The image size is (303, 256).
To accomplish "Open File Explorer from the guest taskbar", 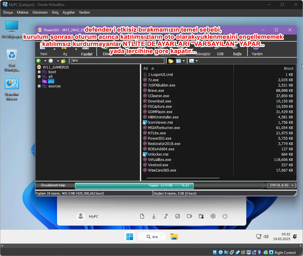I will coord(174,237).
